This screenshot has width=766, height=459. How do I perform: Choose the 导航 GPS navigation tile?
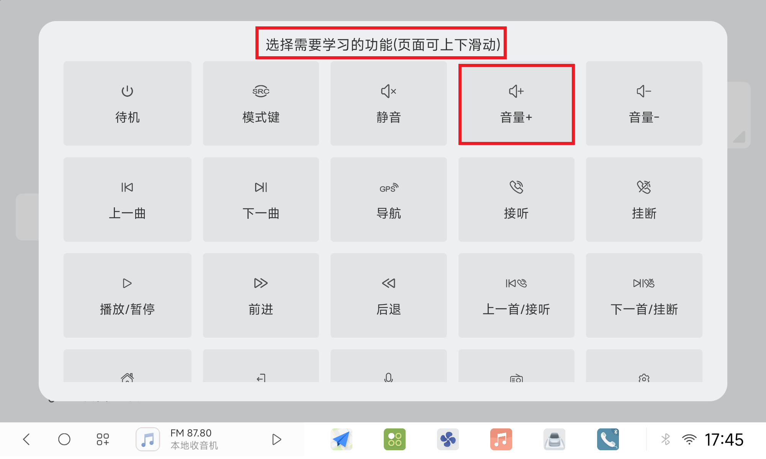(388, 199)
